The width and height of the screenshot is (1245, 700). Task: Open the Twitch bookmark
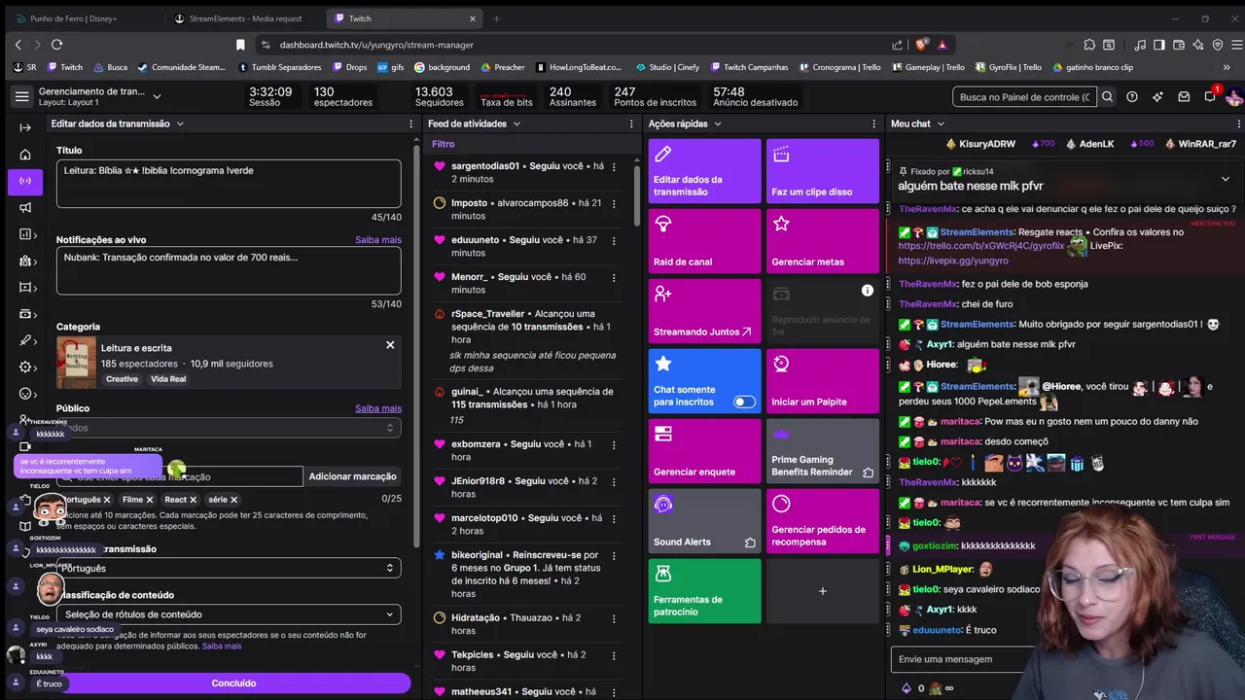(65, 67)
